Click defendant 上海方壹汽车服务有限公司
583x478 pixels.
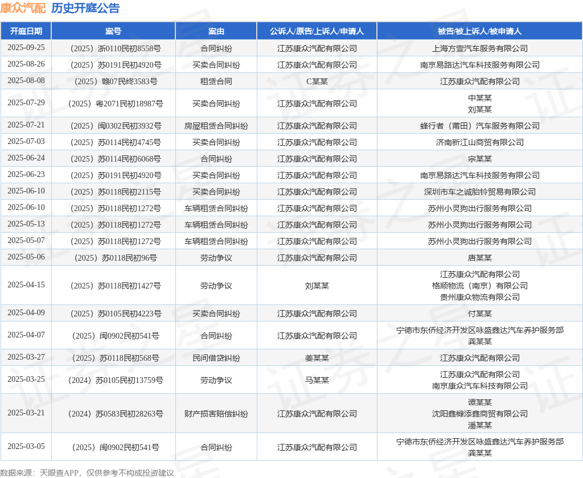(x=479, y=48)
